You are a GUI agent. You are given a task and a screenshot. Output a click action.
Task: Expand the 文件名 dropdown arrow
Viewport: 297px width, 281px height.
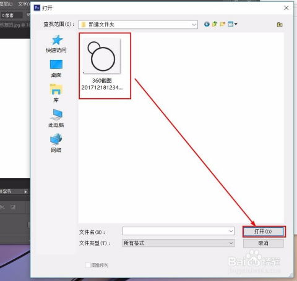click(231, 231)
